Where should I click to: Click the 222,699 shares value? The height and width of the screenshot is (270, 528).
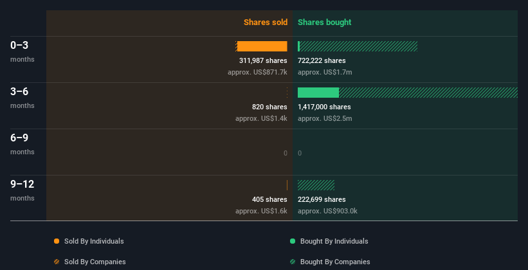tap(322, 199)
